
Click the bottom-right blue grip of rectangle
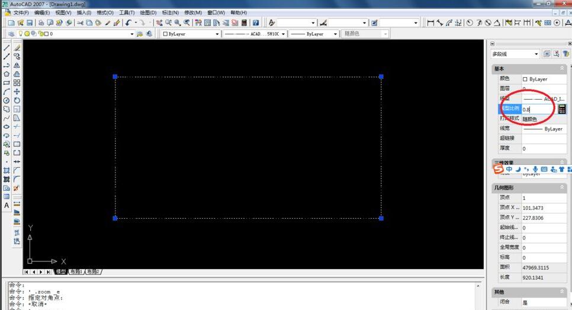(x=381, y=218)
